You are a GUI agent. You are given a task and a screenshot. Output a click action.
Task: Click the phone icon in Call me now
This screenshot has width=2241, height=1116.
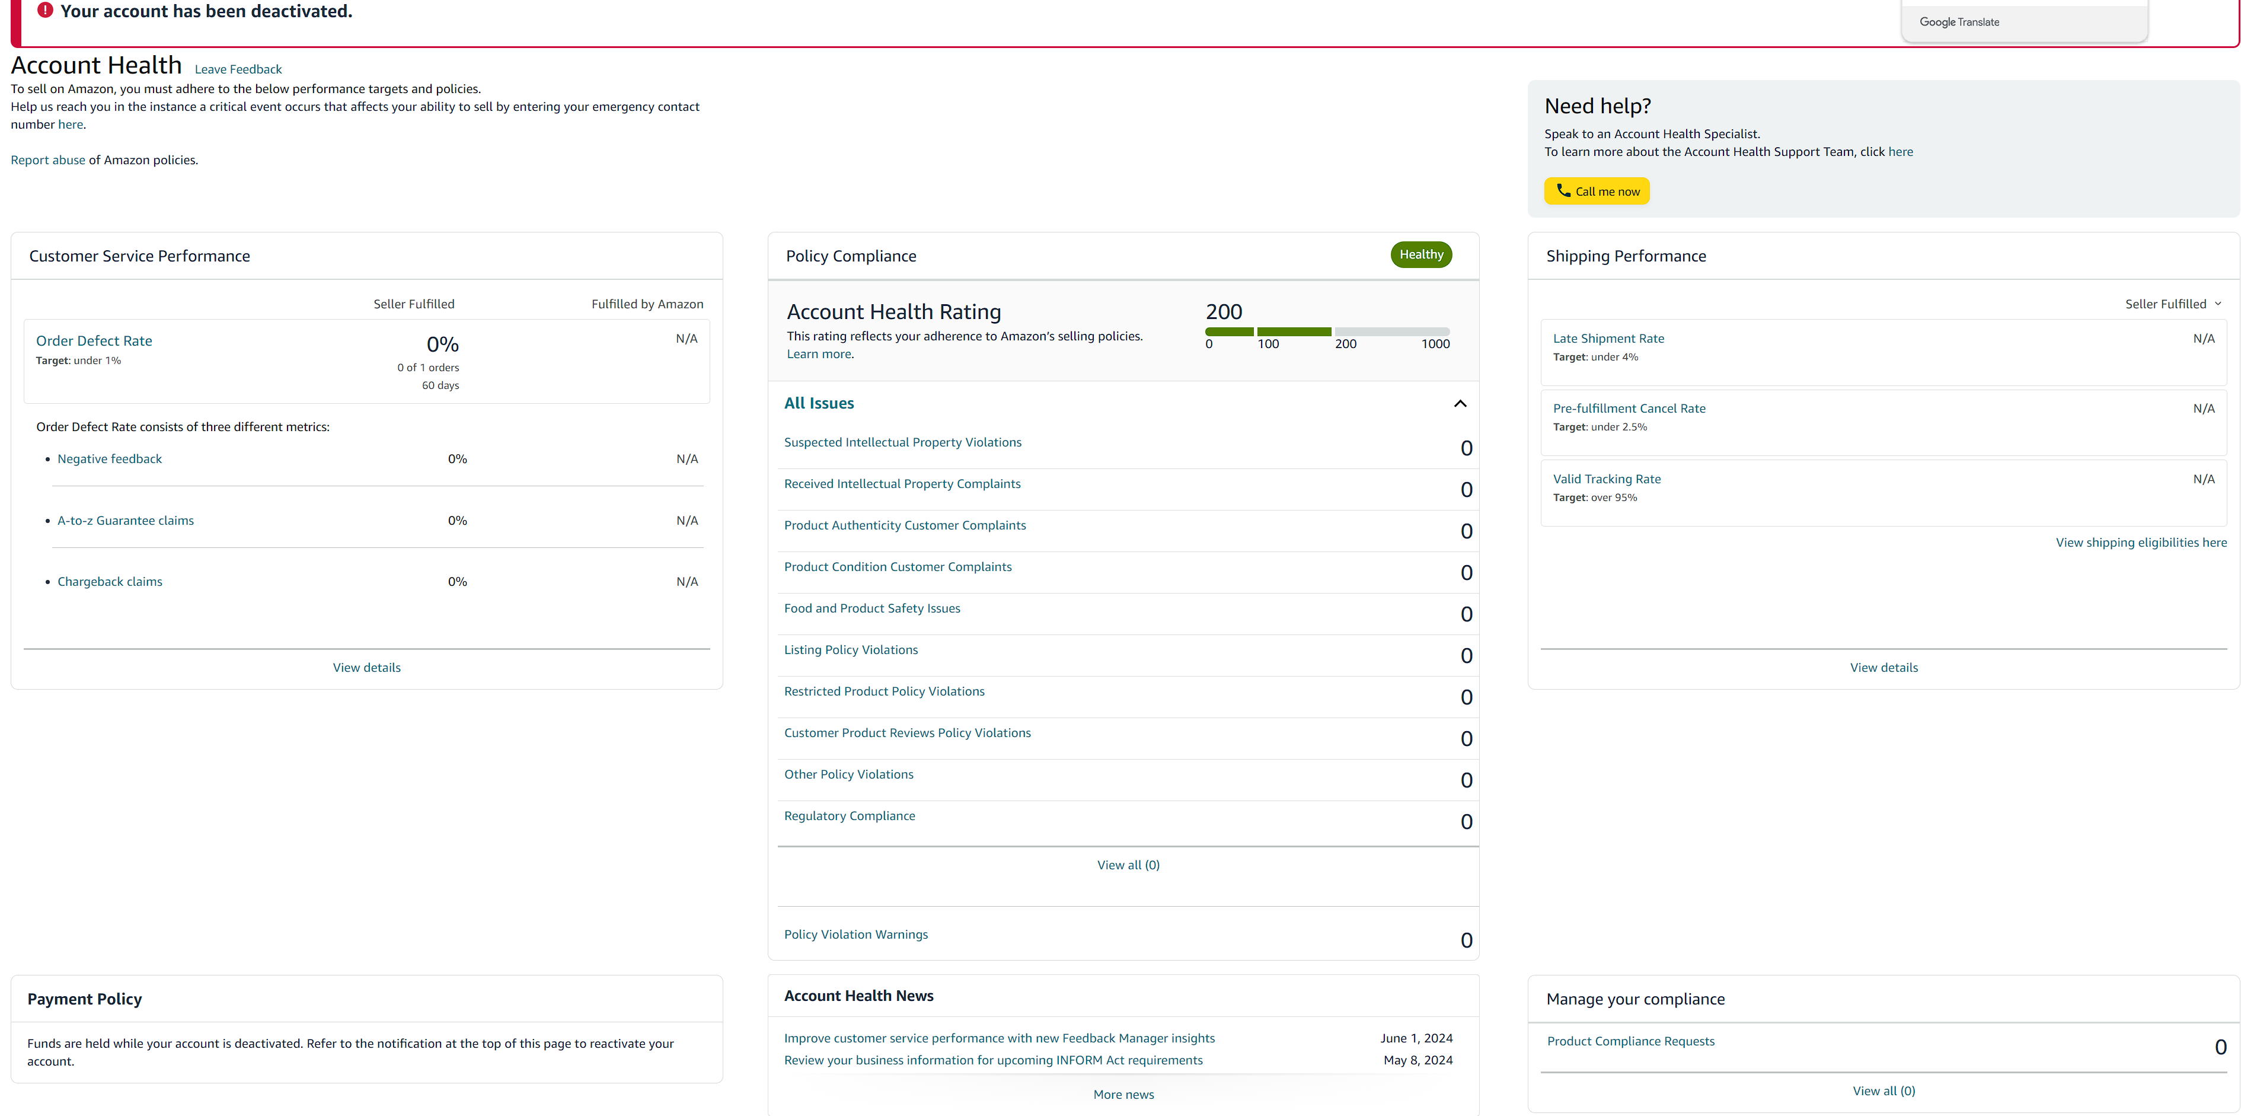point(1563,190)
